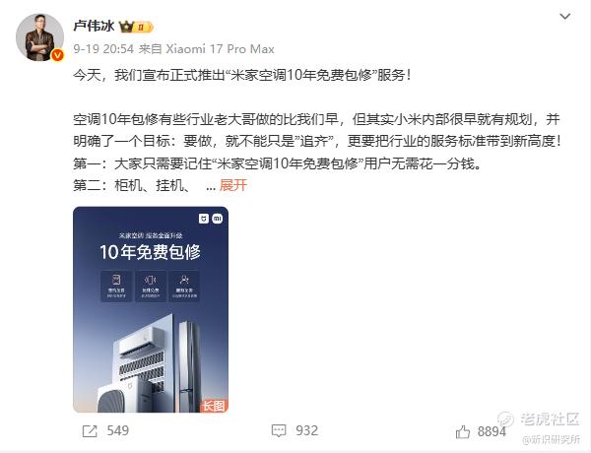Click the comment count 932
This screenshot has width=591, height=453.
pyautogui.click(x=306, y=430)
